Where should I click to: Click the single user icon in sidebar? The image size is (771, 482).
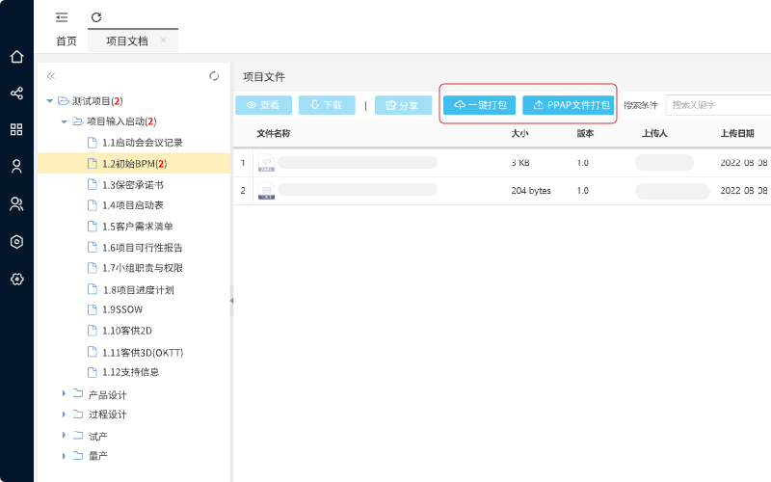[16, 166]
